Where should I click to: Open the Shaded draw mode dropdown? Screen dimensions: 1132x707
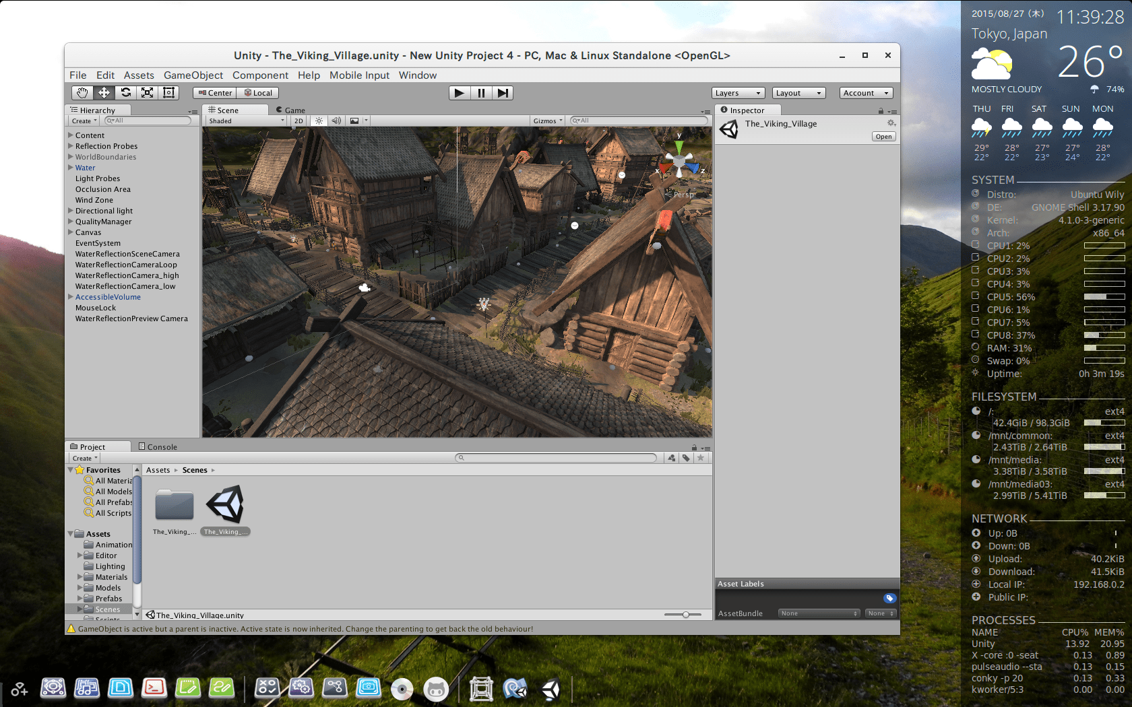(x=245, y=121)
